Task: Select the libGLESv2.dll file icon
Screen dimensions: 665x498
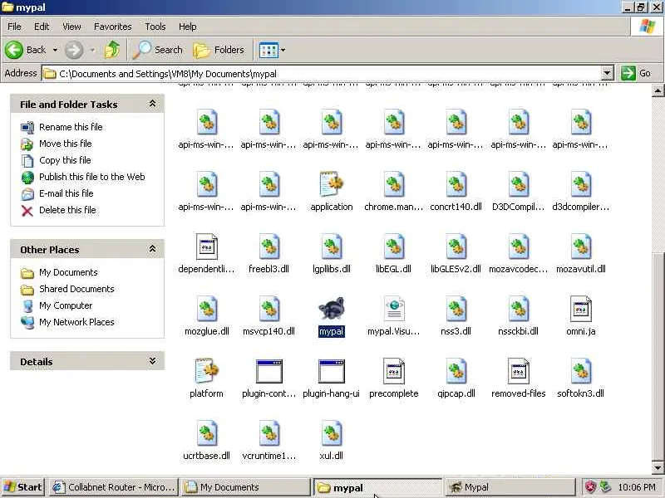Action: (456, 247)
